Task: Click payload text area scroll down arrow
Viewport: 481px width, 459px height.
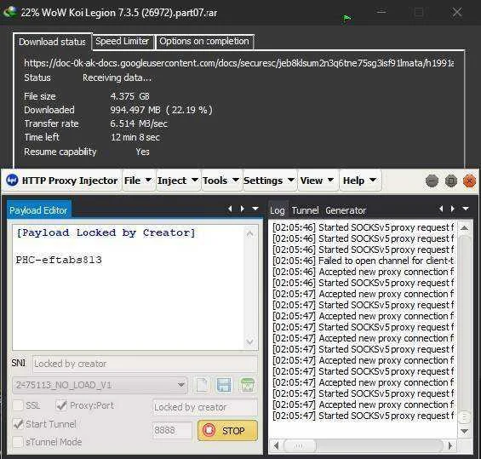Action: tap(249, 341)
